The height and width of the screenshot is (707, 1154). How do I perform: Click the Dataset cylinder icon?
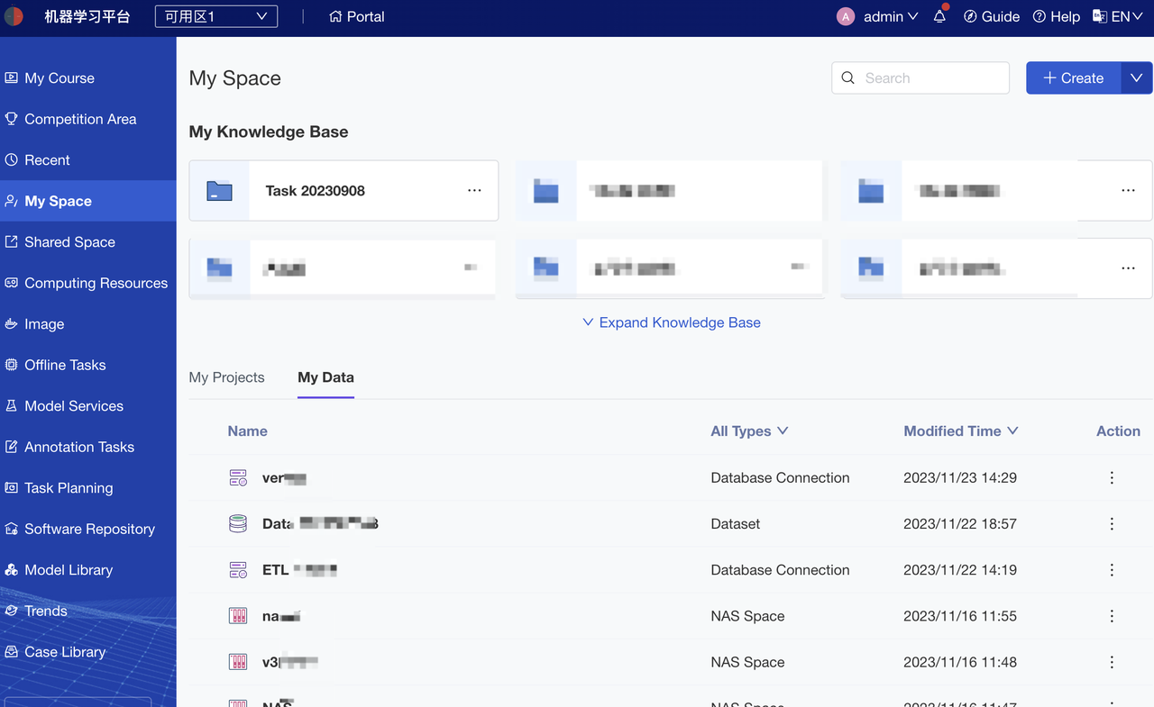click(238, 524)
